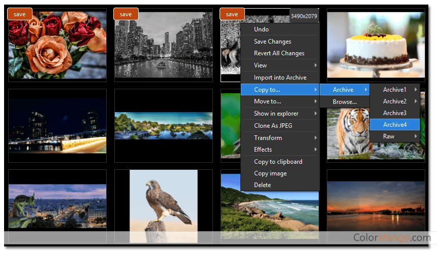
Task: Select Copy to clipboard
Action: point(280,162)
